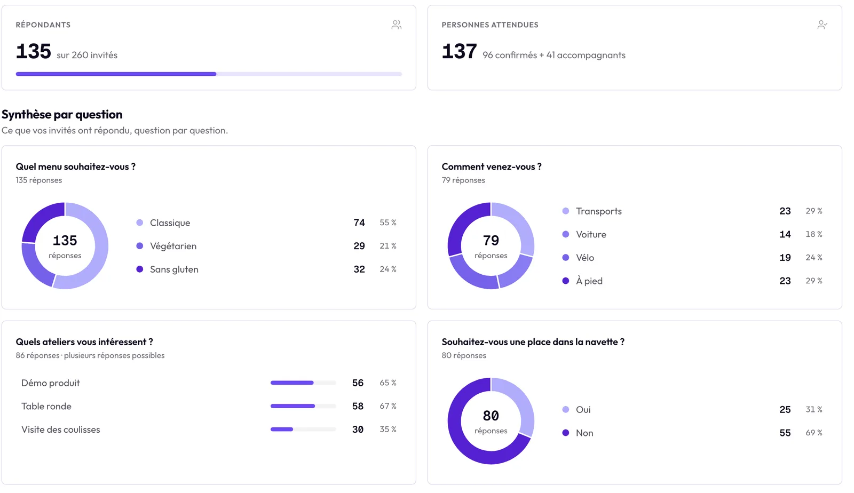The width and height of the screenshot is (854, 493).
Task: Click the transport donut chart showing 79
Action: click(491, 246)
